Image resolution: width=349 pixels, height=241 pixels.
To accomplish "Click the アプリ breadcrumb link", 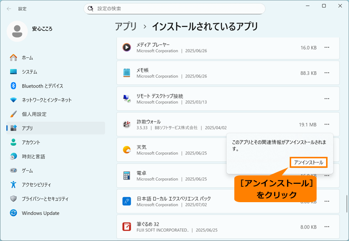I will tap(126, 26).
